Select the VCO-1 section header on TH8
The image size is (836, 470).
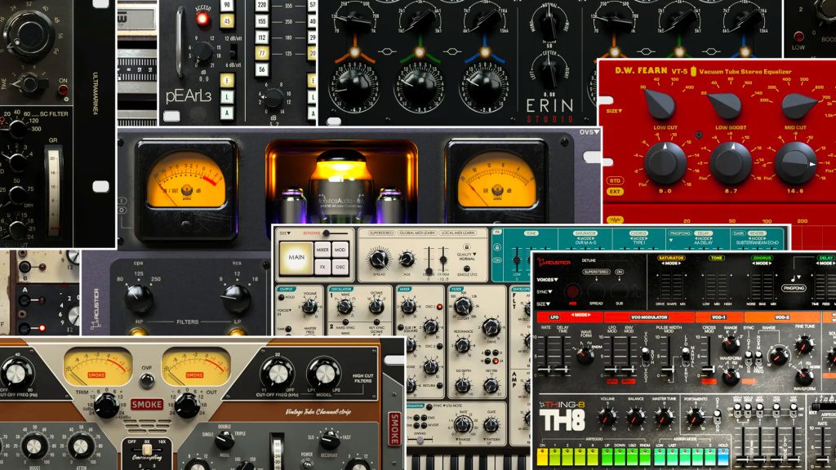[x=718, y=317]
